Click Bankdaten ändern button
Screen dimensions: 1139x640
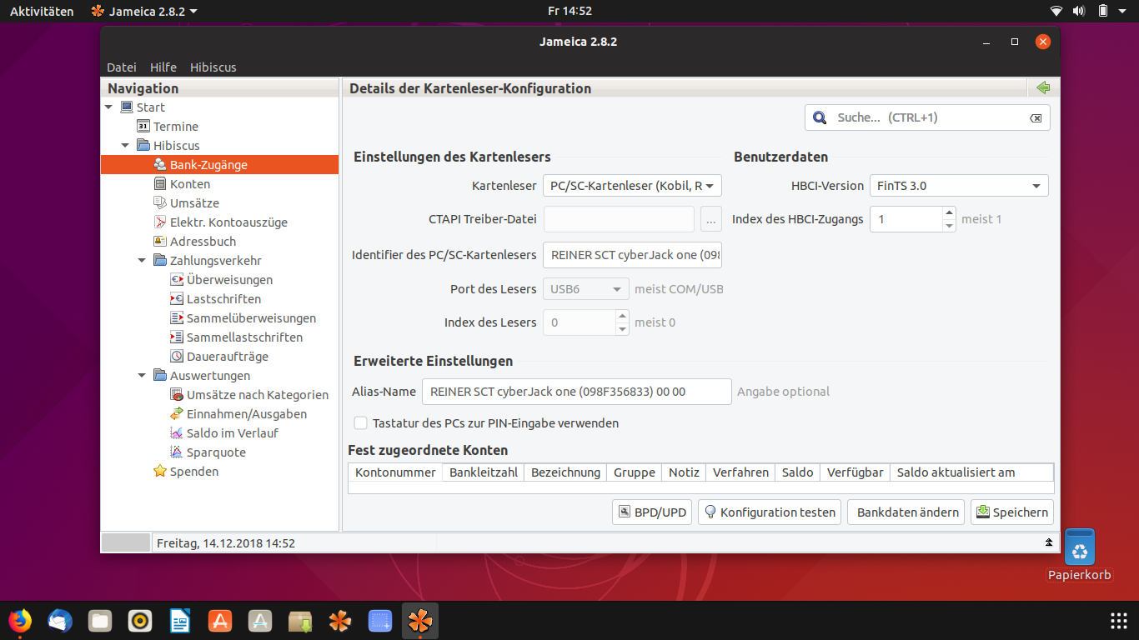click(906, 512)
